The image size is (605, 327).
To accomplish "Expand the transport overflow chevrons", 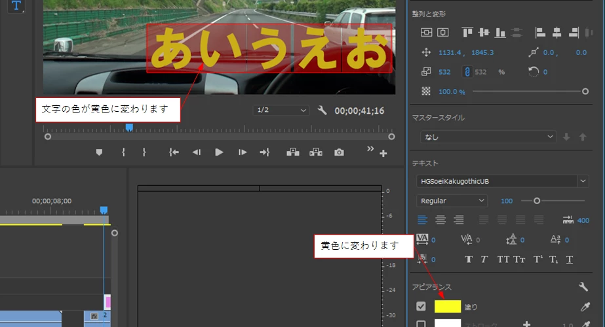I will point(370,148).
